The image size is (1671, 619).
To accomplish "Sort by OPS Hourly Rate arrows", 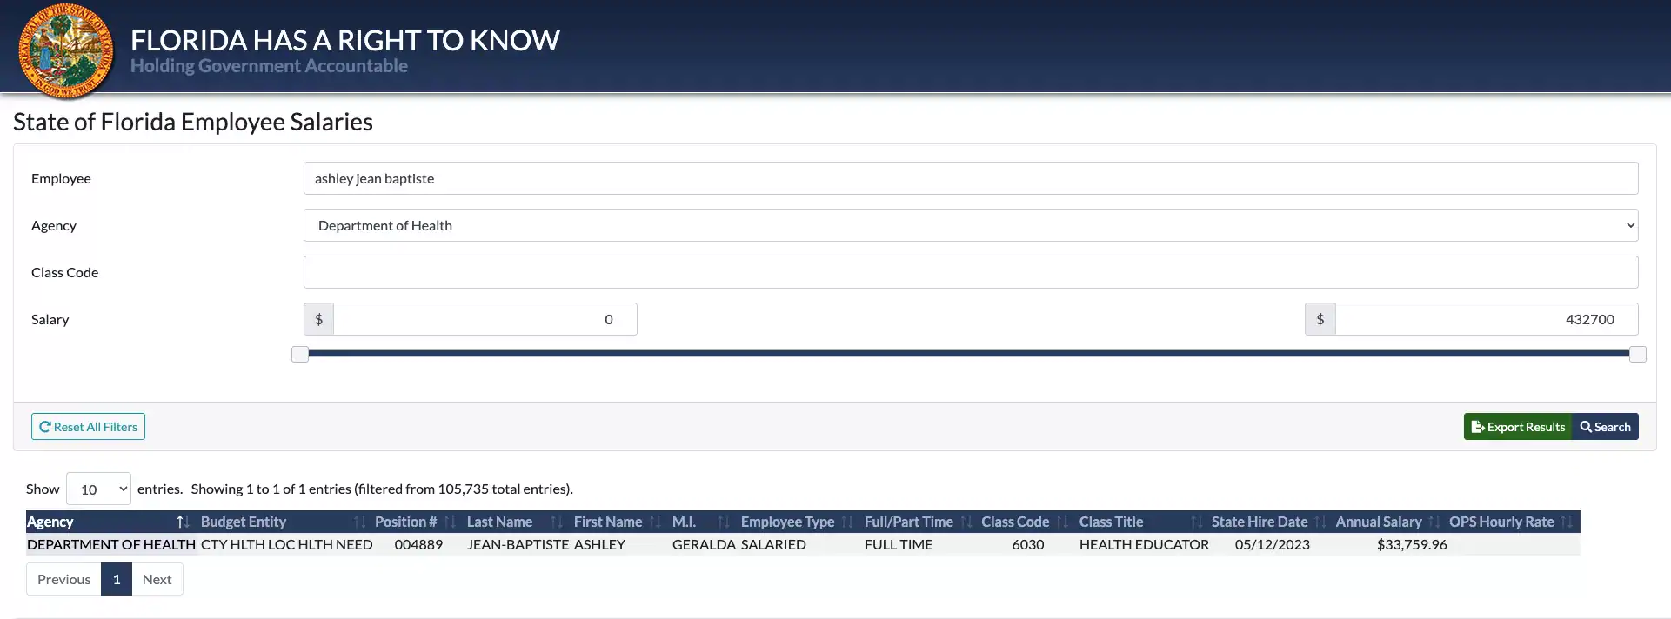I will click(1566, 522).
